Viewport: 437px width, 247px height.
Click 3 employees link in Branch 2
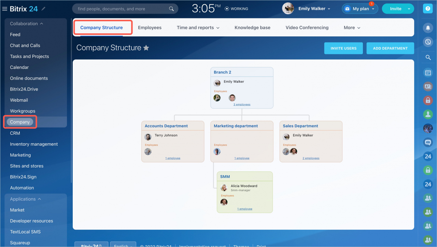pyautogui.click(x=242, y=104)
